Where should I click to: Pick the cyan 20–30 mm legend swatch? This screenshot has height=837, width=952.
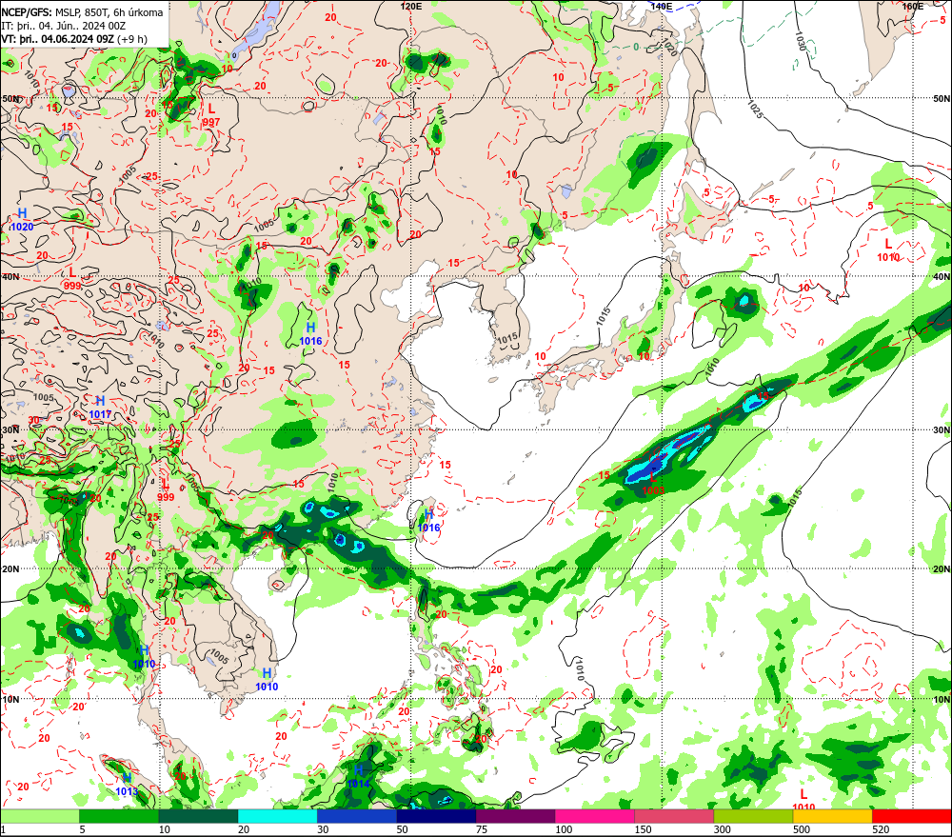(277, 816)
